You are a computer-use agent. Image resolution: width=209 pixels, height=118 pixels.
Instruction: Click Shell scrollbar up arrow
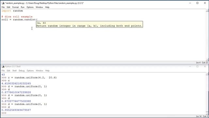(207, 74)
